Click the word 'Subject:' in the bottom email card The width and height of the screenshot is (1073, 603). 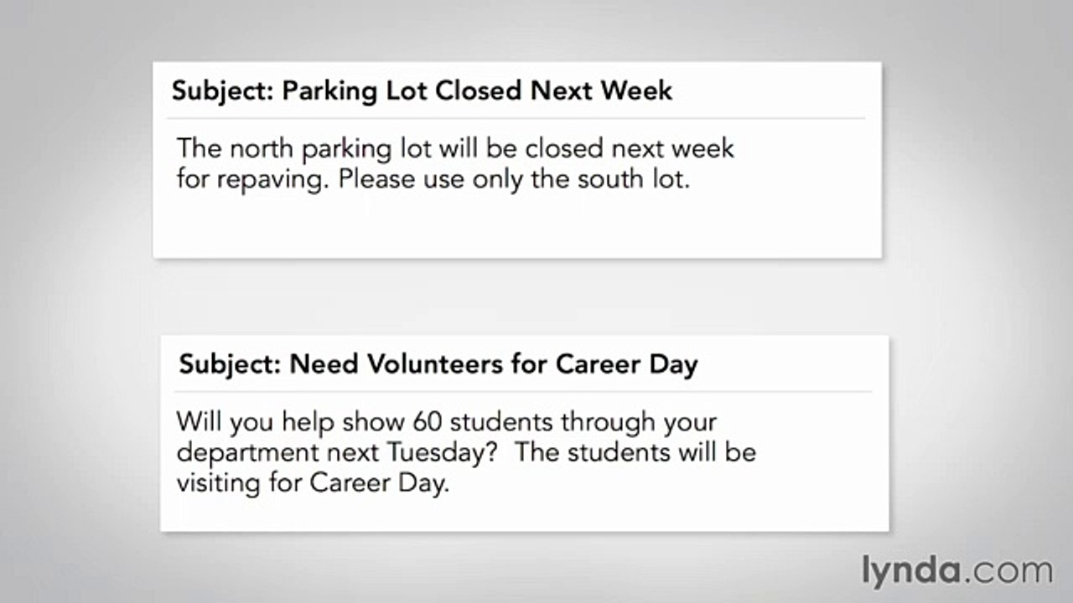click(231, 364)
